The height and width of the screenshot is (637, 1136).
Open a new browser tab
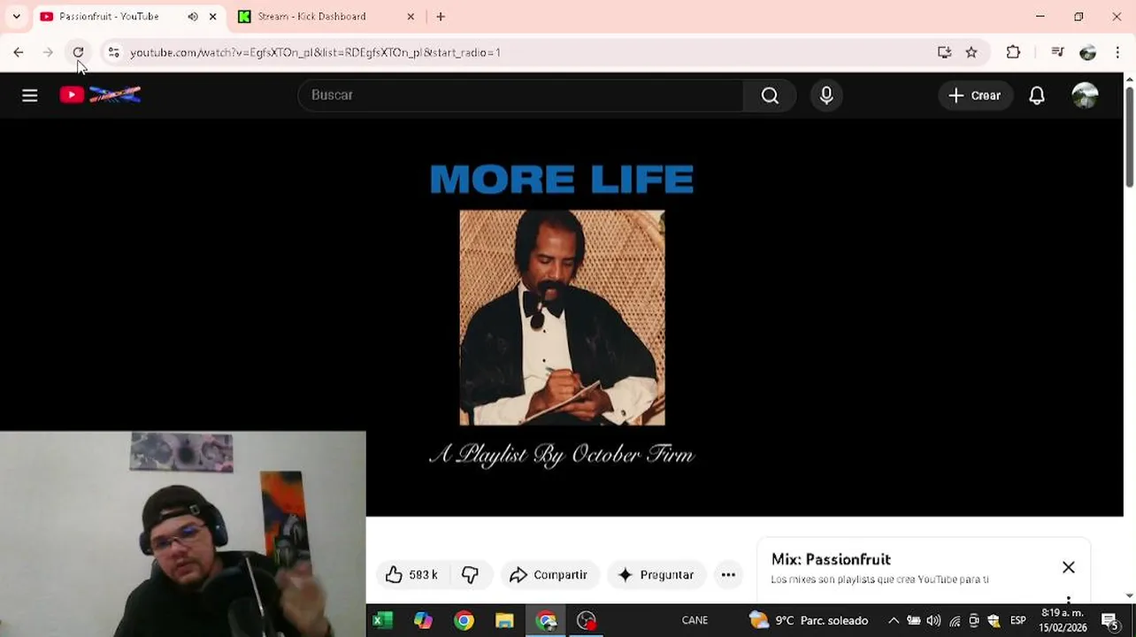441,17
